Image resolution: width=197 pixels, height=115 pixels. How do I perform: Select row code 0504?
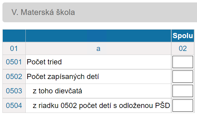point(14,106)
